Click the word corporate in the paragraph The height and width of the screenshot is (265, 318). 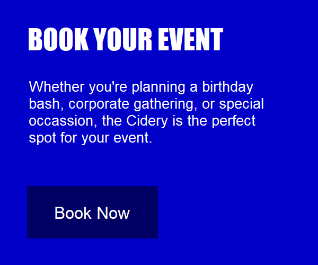tap(99, 104)
